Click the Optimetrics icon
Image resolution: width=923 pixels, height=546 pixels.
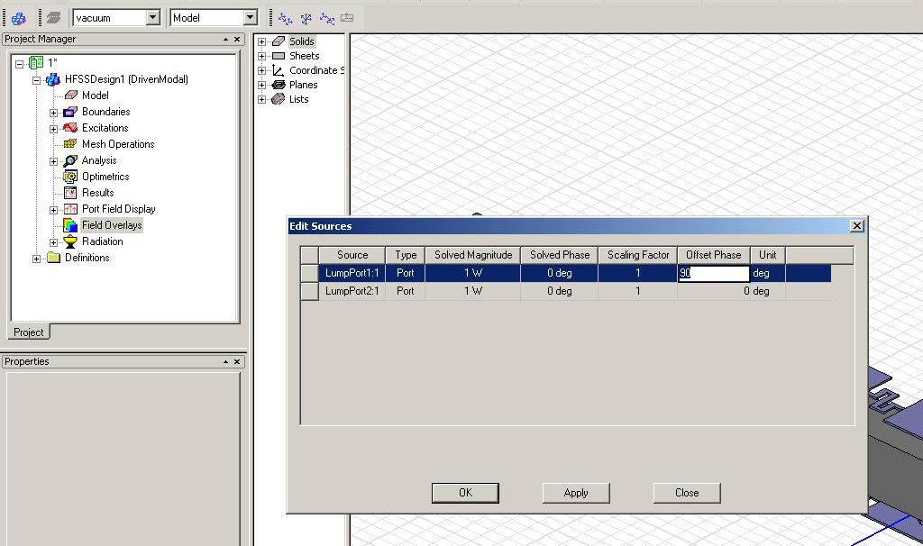(70, 177)
